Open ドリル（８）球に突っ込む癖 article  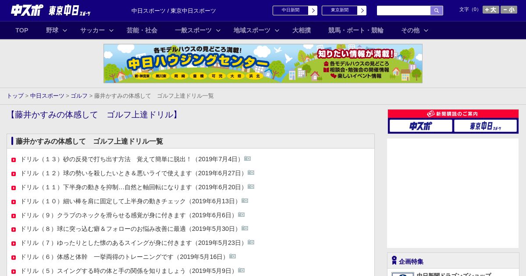point(130,229)
